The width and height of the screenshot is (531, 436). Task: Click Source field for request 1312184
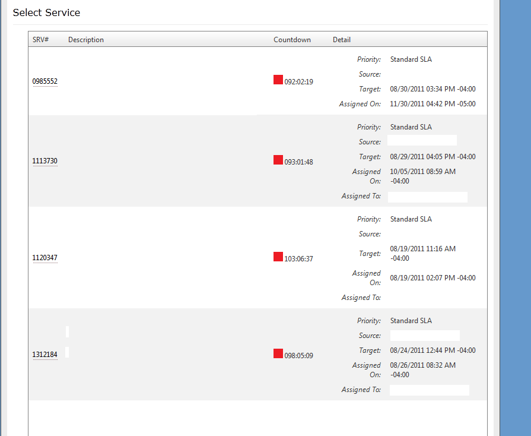coord(425,336)
